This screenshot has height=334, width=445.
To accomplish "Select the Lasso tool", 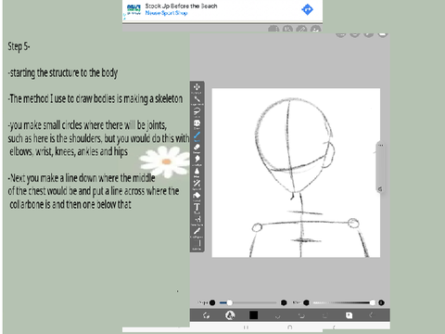I will (x=197, y=111).
